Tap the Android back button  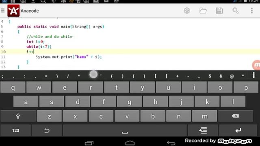pos(171,143)
